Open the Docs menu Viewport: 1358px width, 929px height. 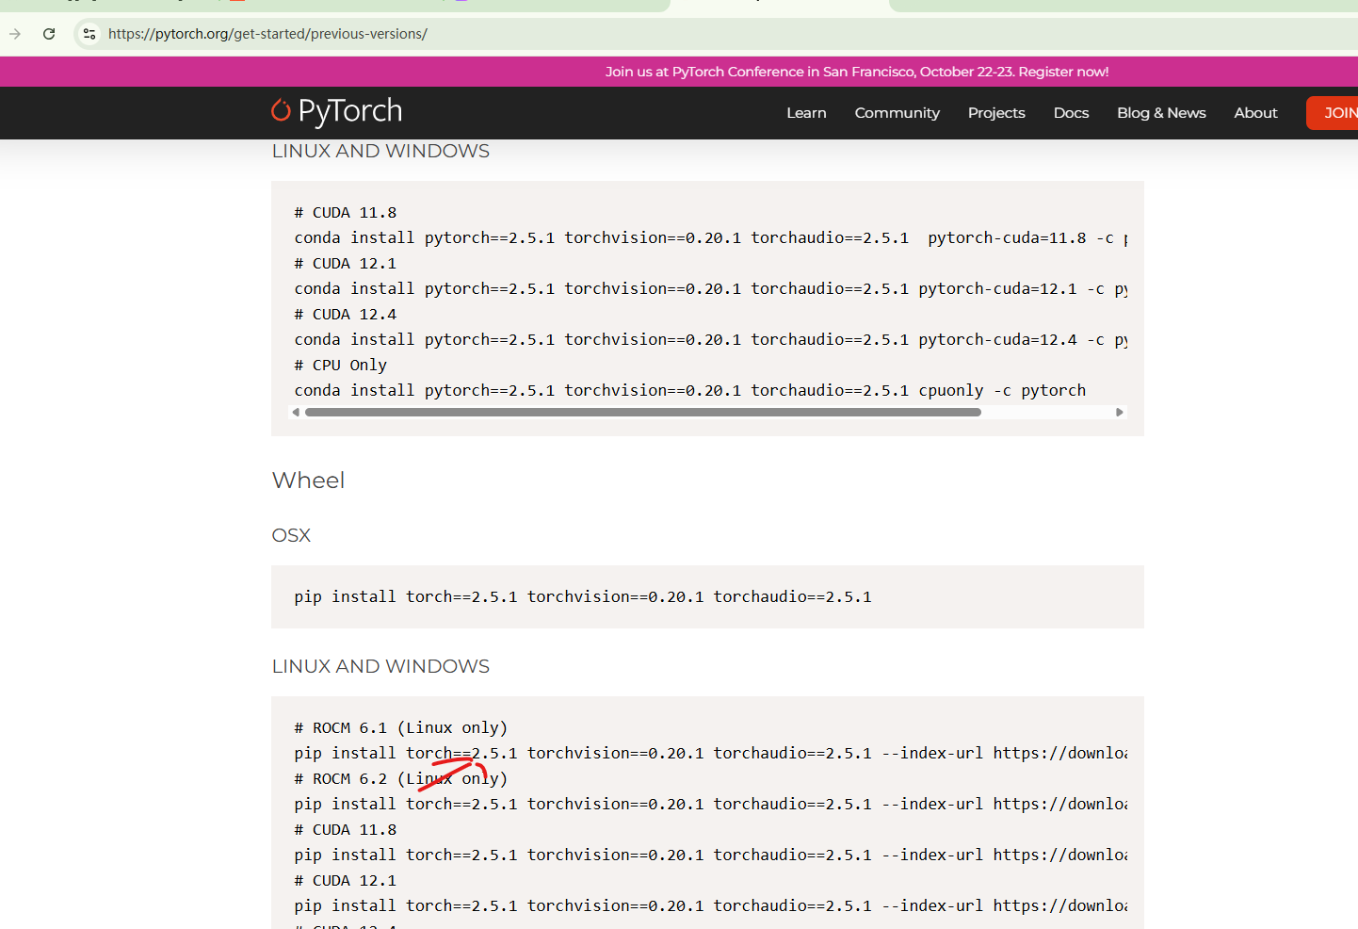(1071, 113)
